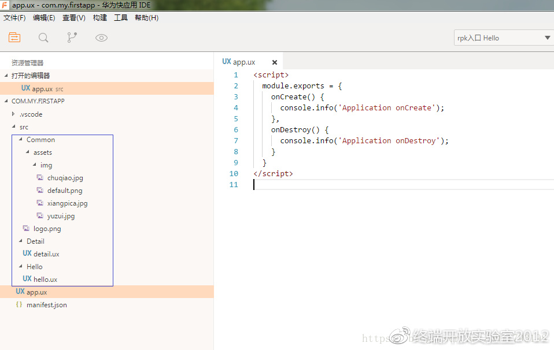This screenshot has height=350, width=554.
Task: Click the image icon of logo.png
Action: (26, 228)
